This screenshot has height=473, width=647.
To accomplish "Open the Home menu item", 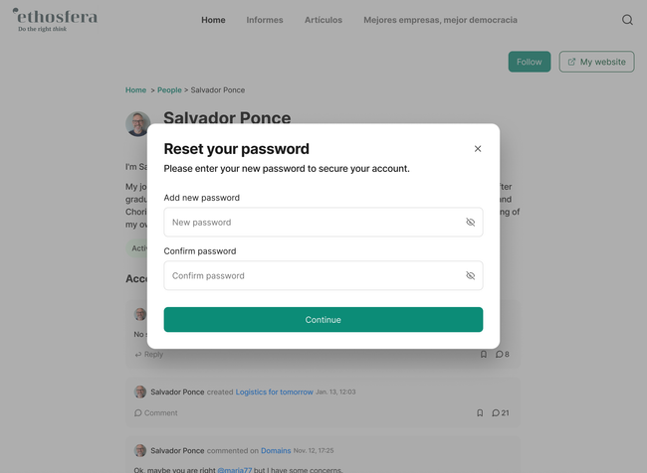I will [213, 20].
